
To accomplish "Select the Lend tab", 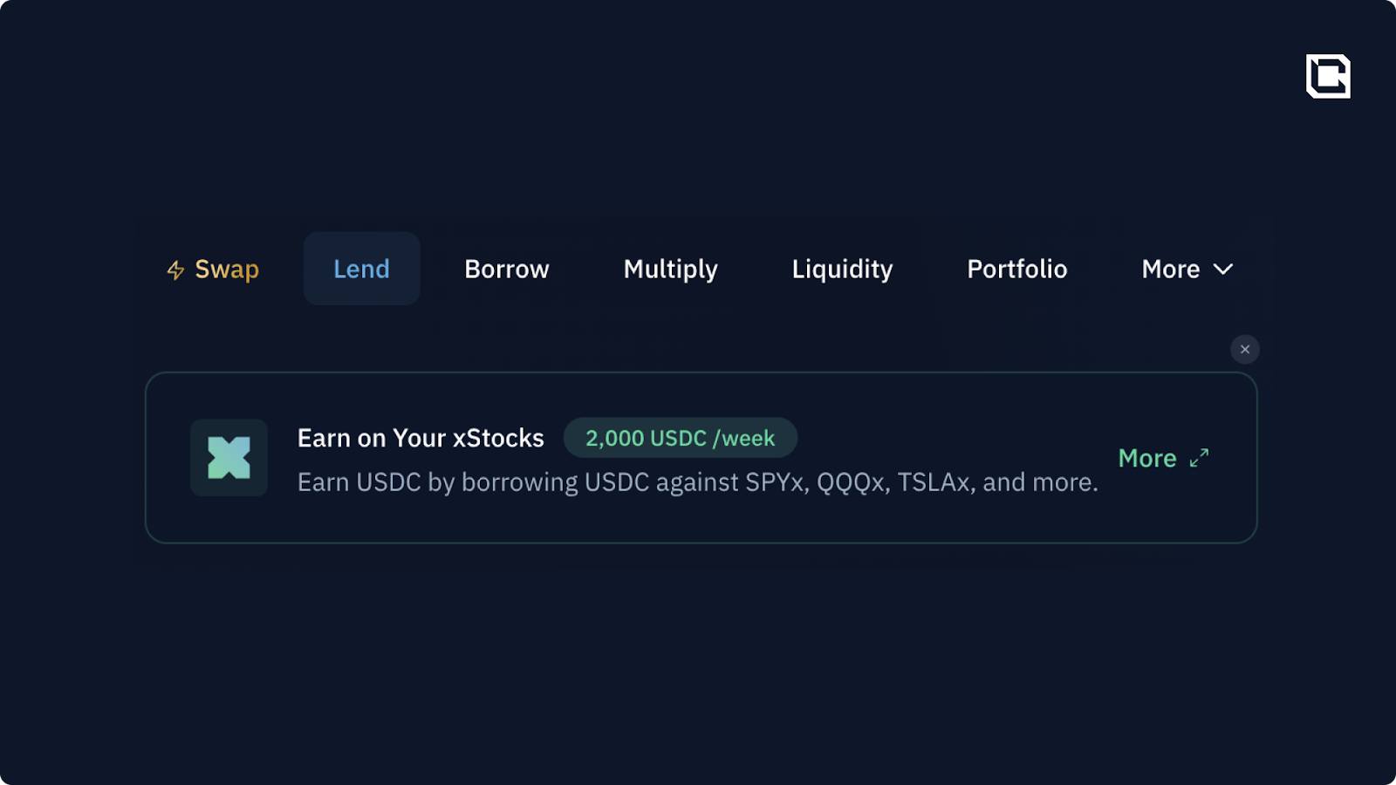I will pos(361,270).
